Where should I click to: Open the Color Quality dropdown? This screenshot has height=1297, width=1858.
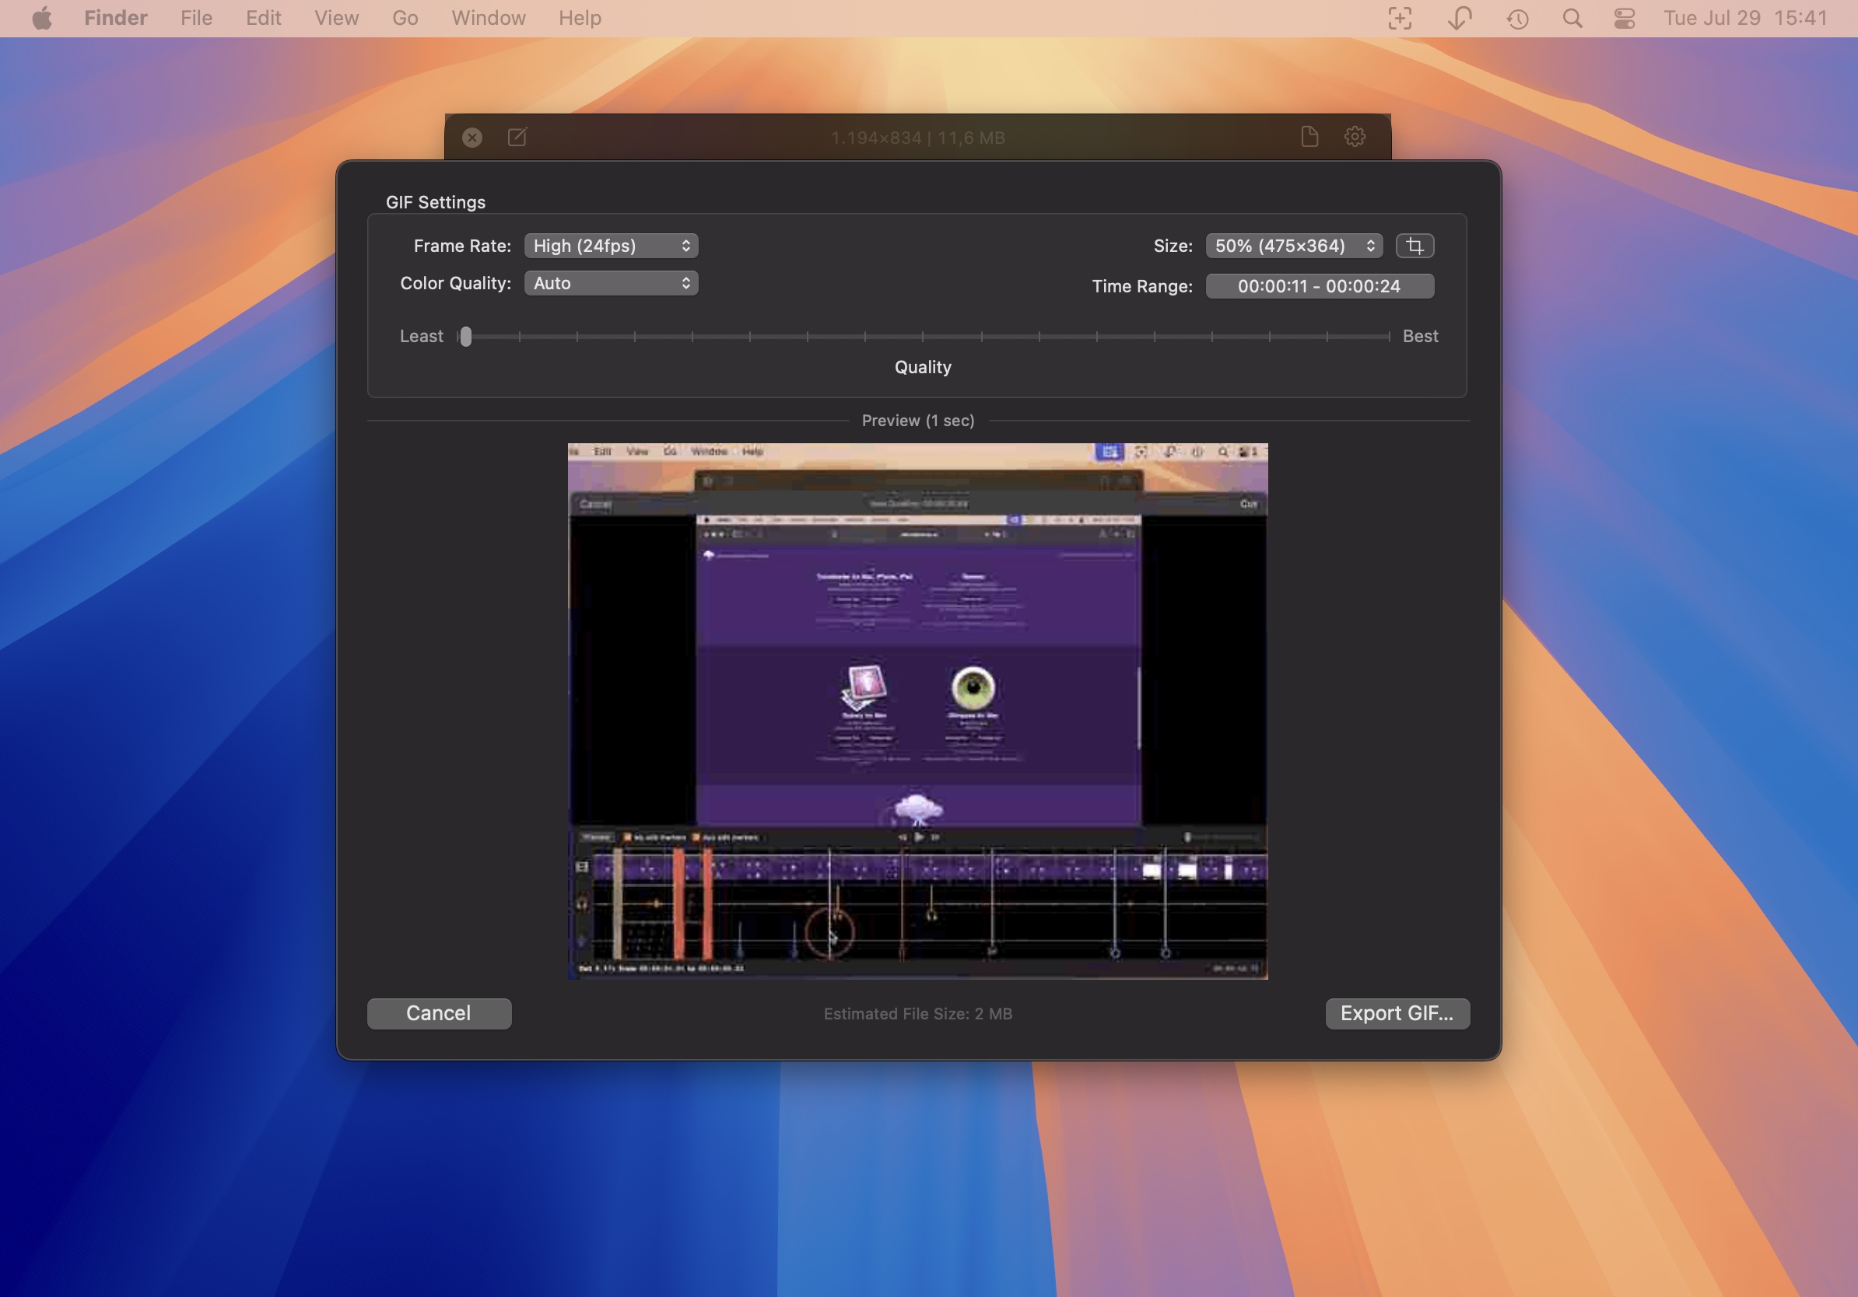pos(611,283)
